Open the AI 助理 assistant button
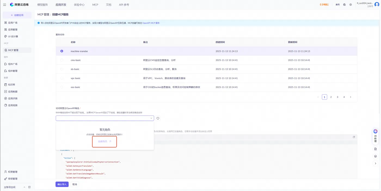381x191 pixels. click(x=376, y=136)
